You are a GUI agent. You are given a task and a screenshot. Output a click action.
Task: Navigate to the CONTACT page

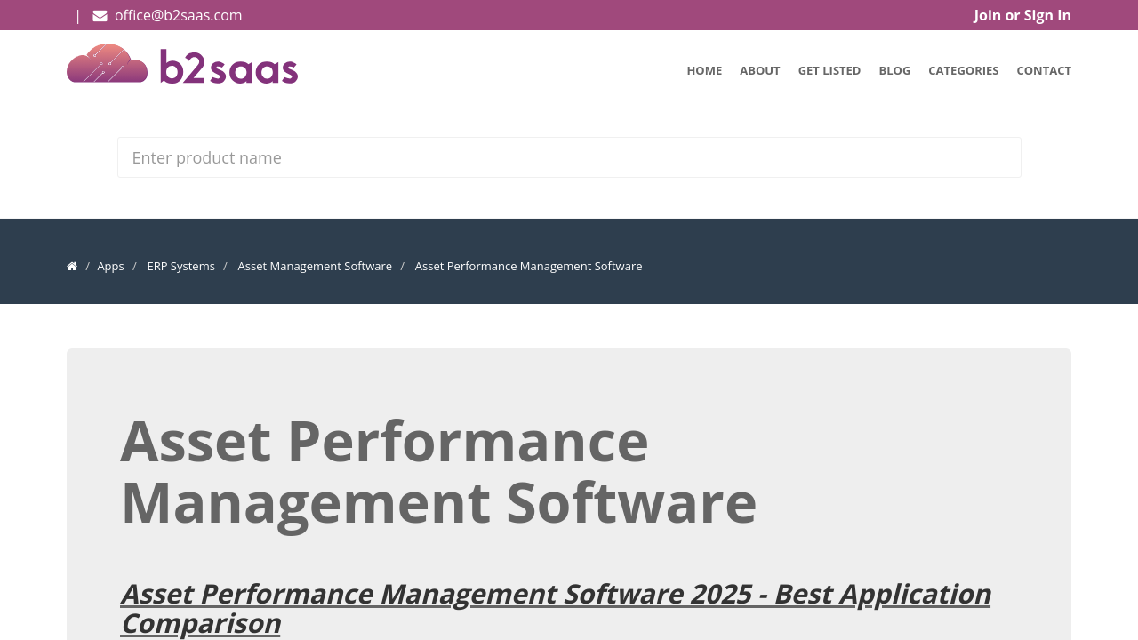(x=1043, y=70)
